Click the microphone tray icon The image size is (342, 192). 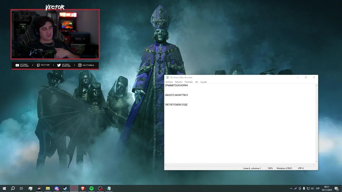click(x=304, y=189)
